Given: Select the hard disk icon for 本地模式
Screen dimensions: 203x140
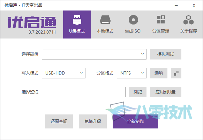Looking at the screenshot, I should tap(105, 20).
